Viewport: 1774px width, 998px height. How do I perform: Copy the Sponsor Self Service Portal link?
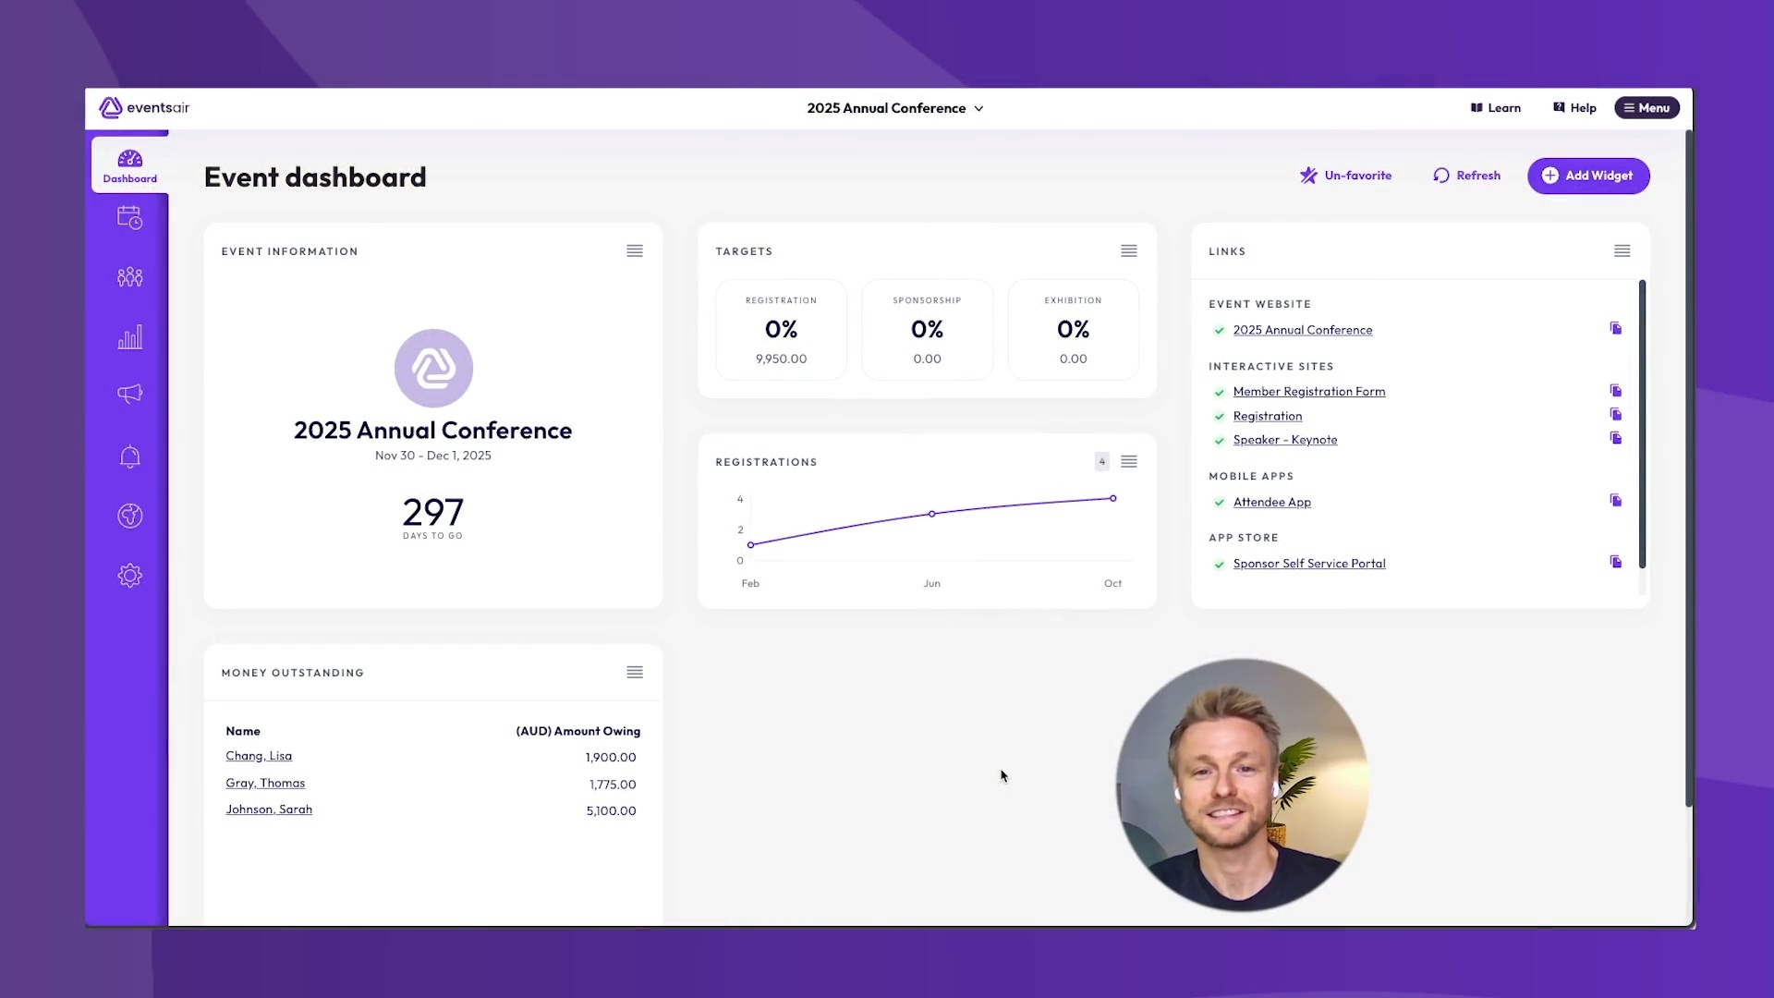(1616, 562)
